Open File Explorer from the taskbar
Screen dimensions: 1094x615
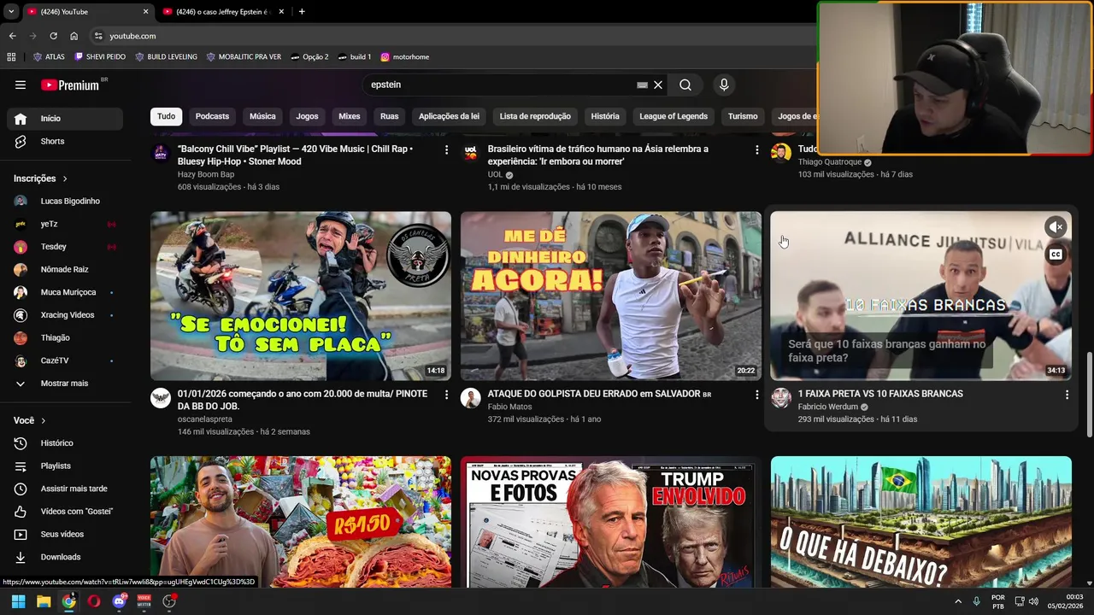coord(44,601)
